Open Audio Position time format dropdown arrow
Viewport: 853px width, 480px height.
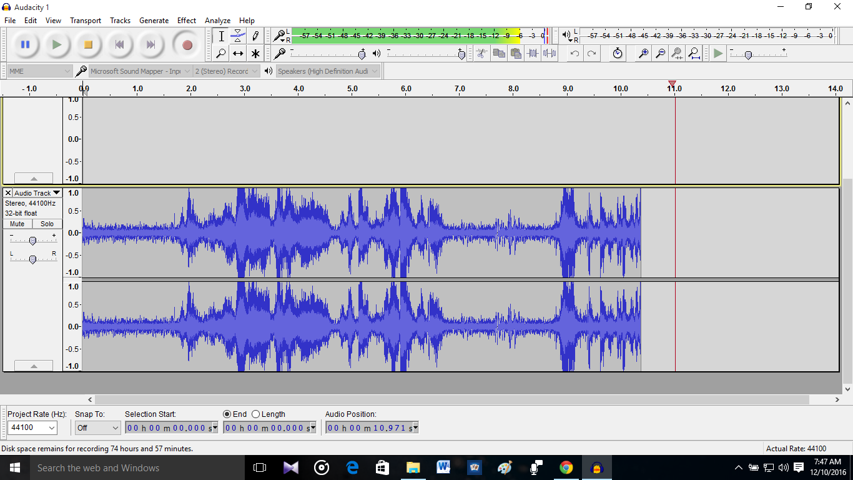click(x=415, y=428)
